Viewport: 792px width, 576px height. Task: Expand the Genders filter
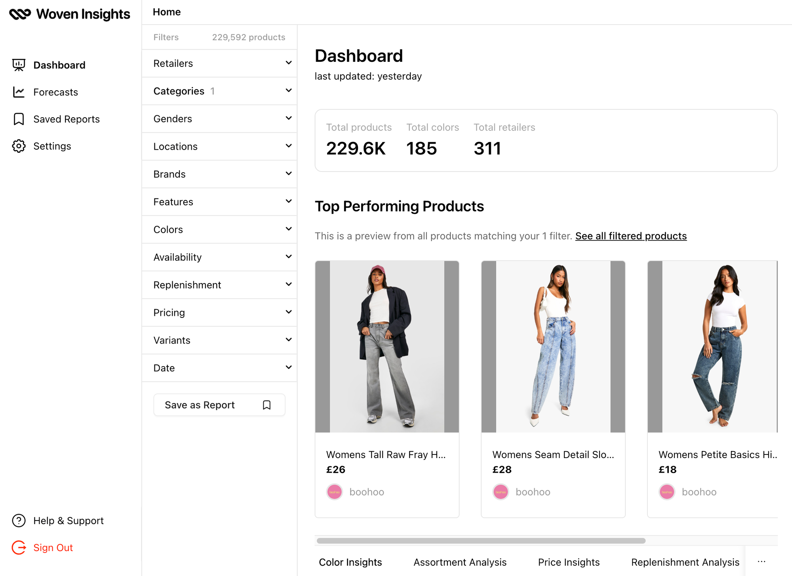tap(219, 119)
